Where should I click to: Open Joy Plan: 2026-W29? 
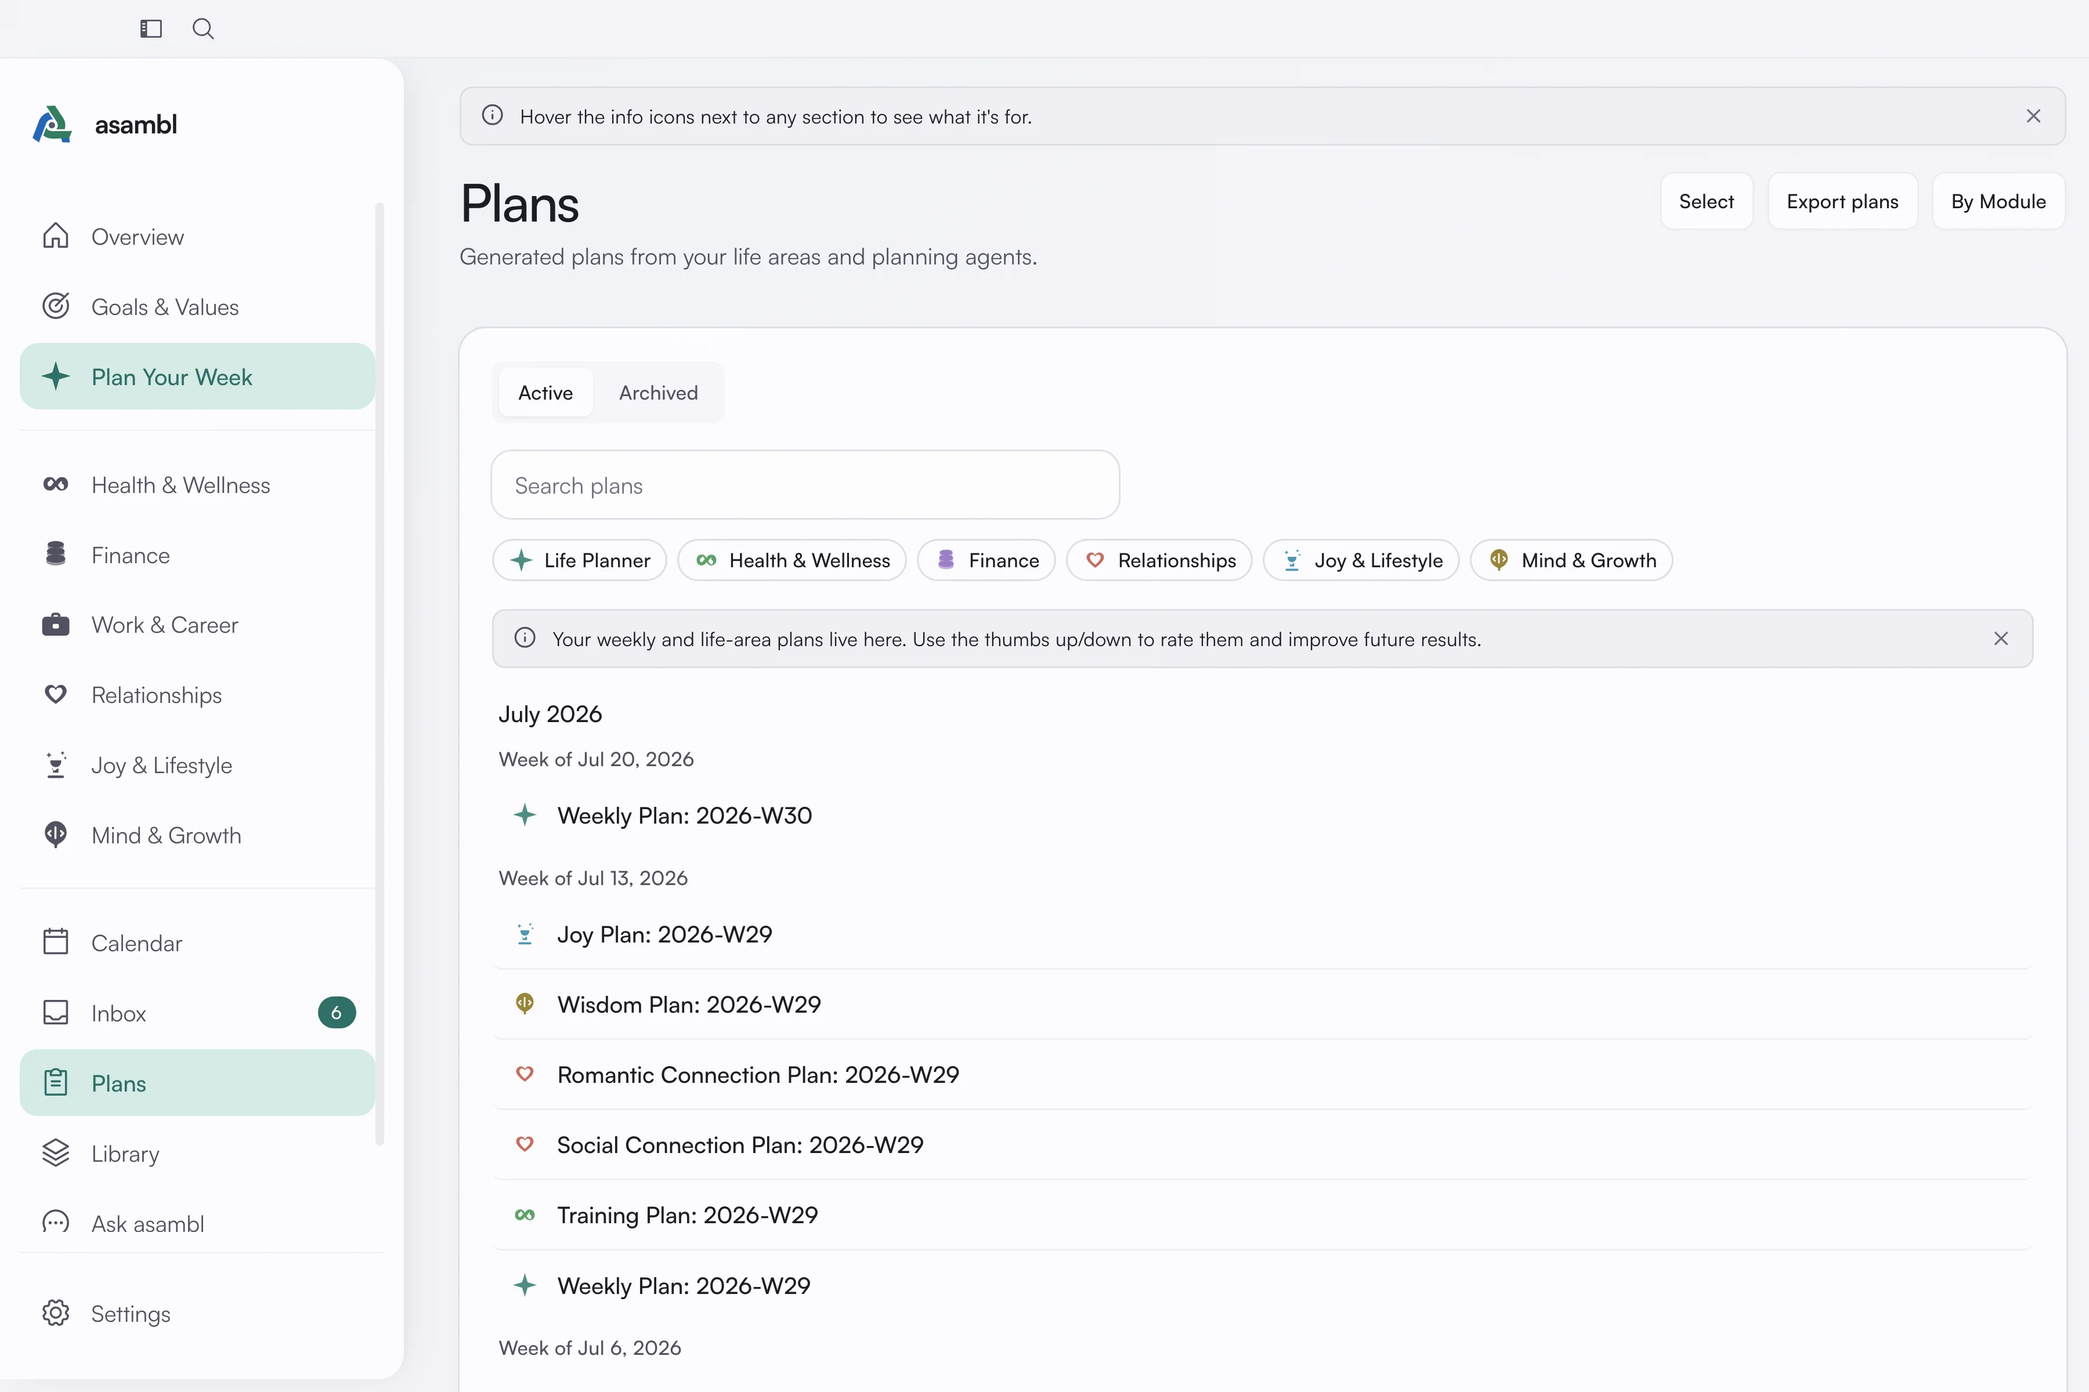1262,934
